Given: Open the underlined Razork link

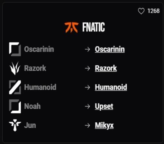Looking at the screenshot, I should [x=106, y=68].
